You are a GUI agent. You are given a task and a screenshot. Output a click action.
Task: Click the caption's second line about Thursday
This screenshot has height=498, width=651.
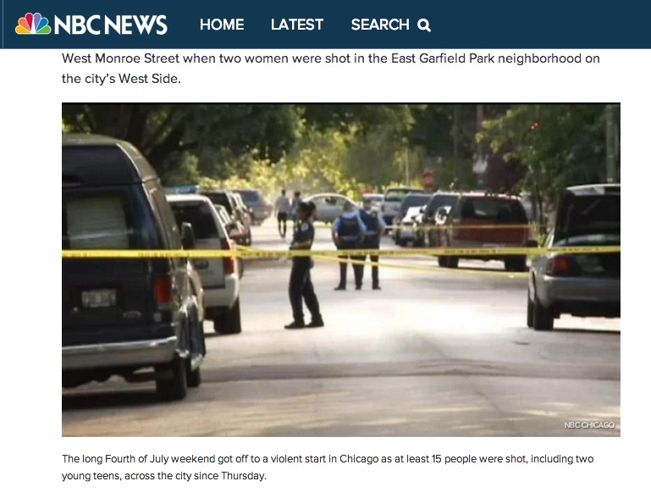point(164,476)
